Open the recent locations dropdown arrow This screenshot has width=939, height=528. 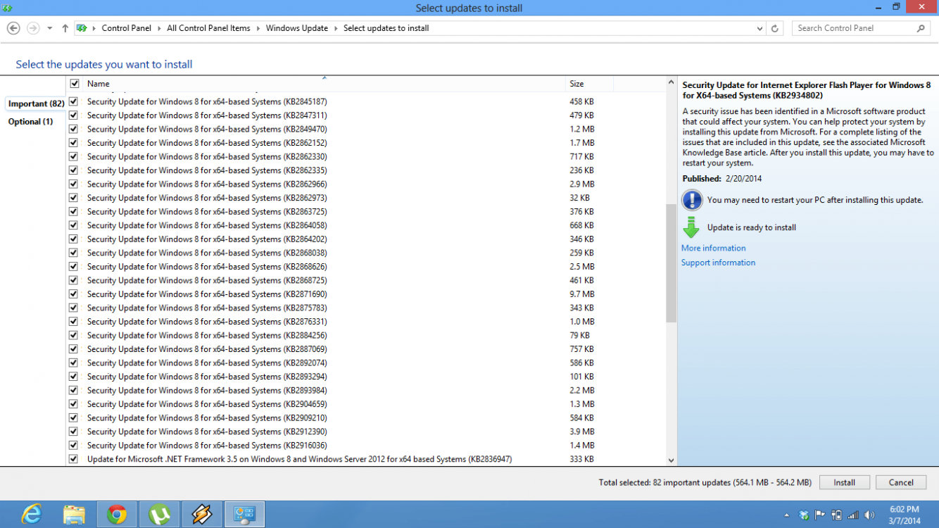[49, 28]
